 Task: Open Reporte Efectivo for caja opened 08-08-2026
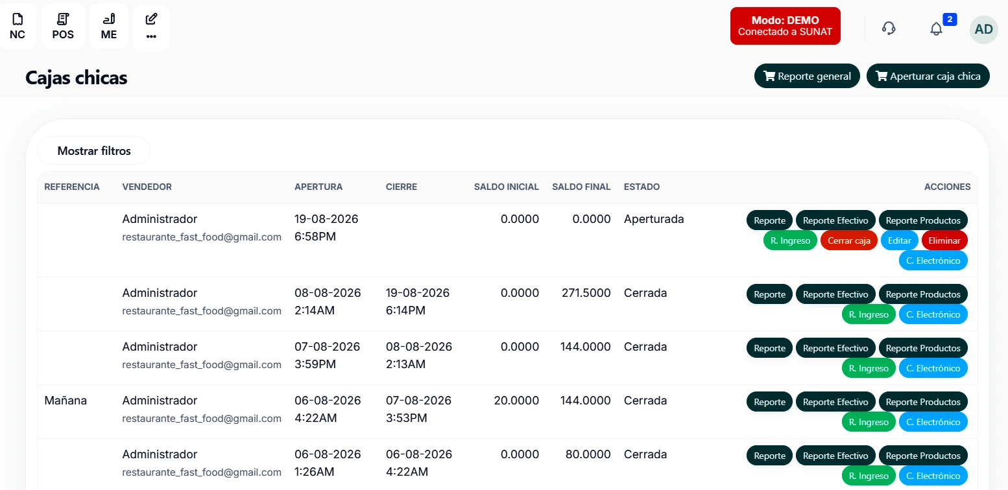tap(835, 294)
